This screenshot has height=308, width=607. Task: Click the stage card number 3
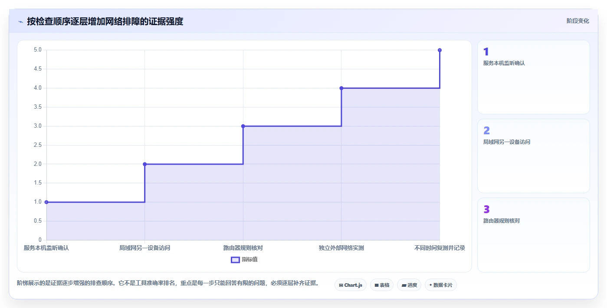[486, 209]
